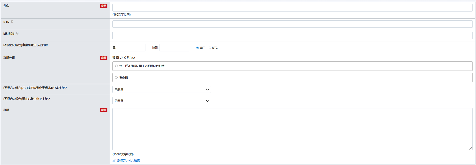Click into the HSN input field
Screen dimensions: 476x165
tap(292, 24)
